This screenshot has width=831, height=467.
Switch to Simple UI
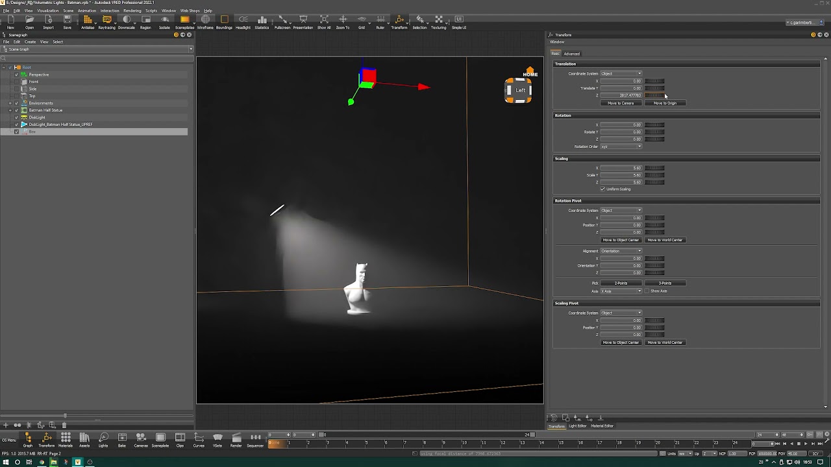(x=459, y=22)
